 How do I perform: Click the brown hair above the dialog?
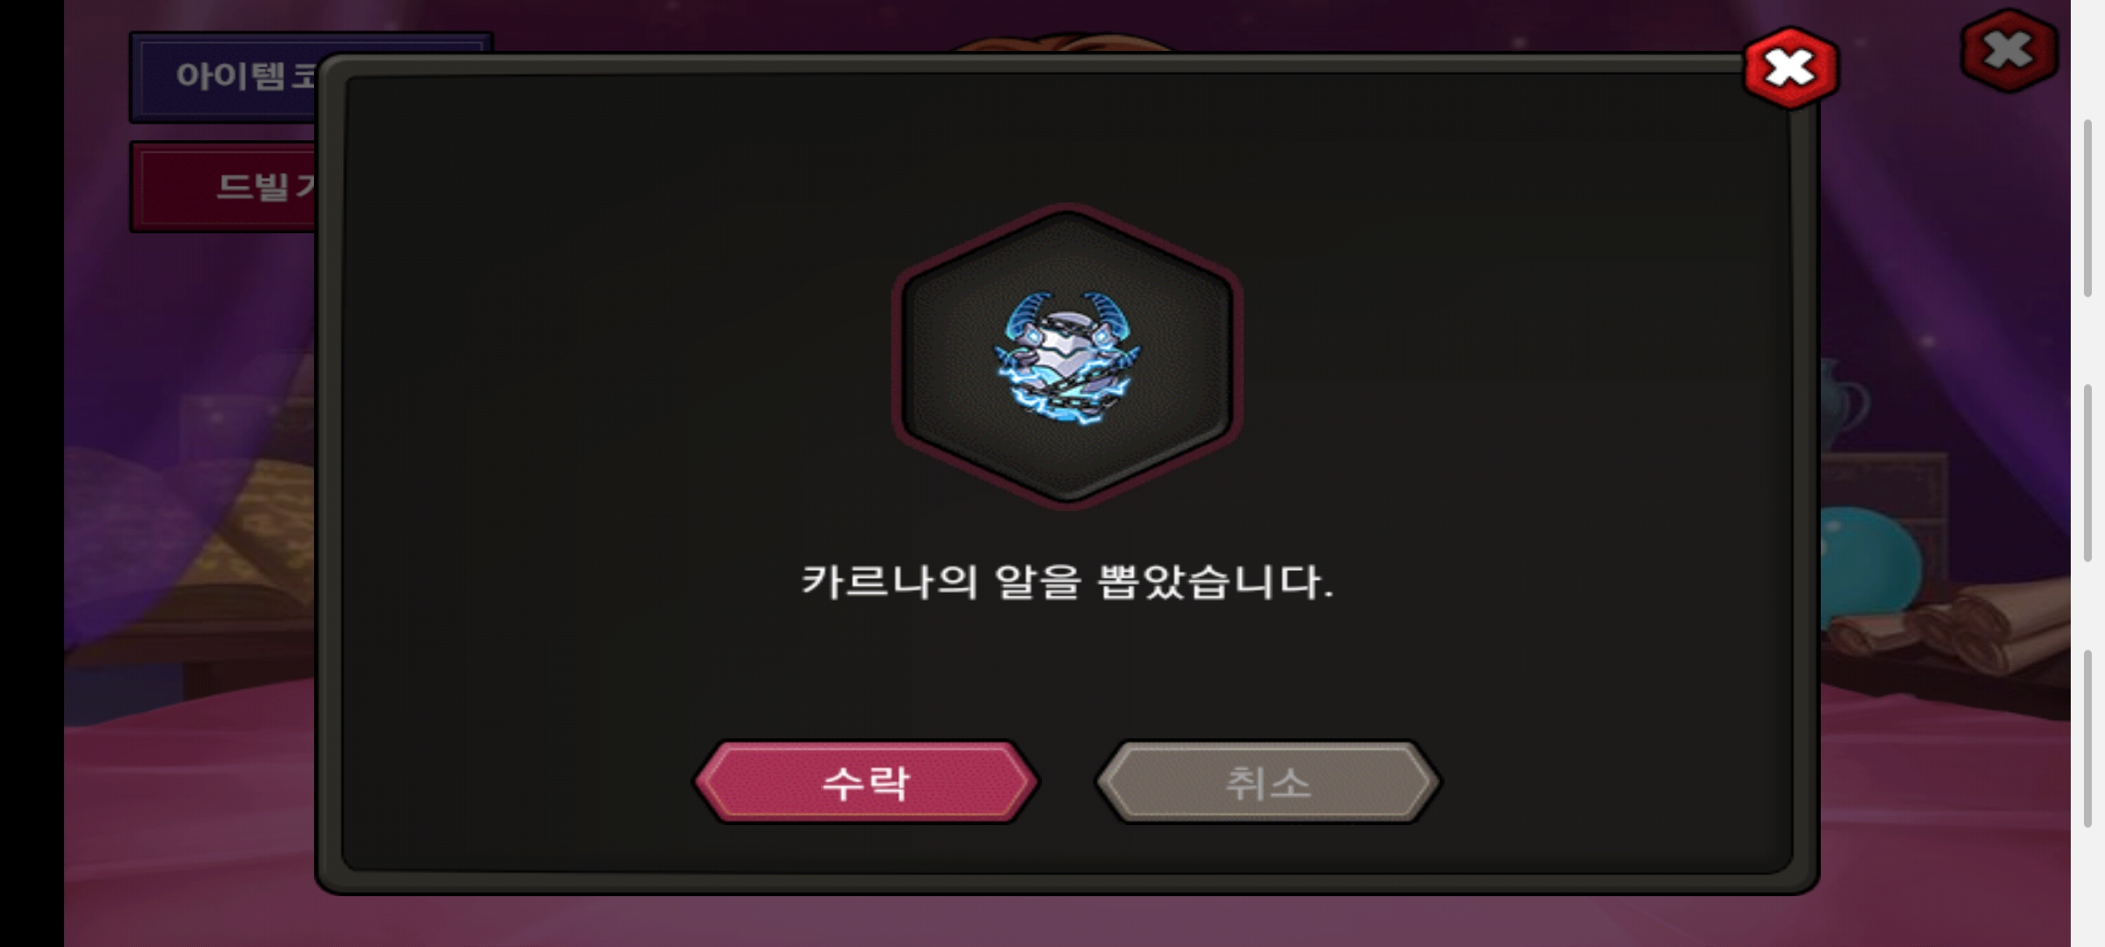pos(1067,42)
